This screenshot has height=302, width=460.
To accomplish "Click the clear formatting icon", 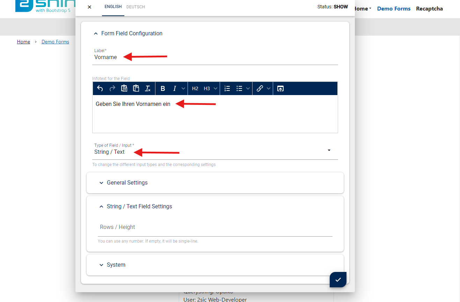I will point(148,88).
